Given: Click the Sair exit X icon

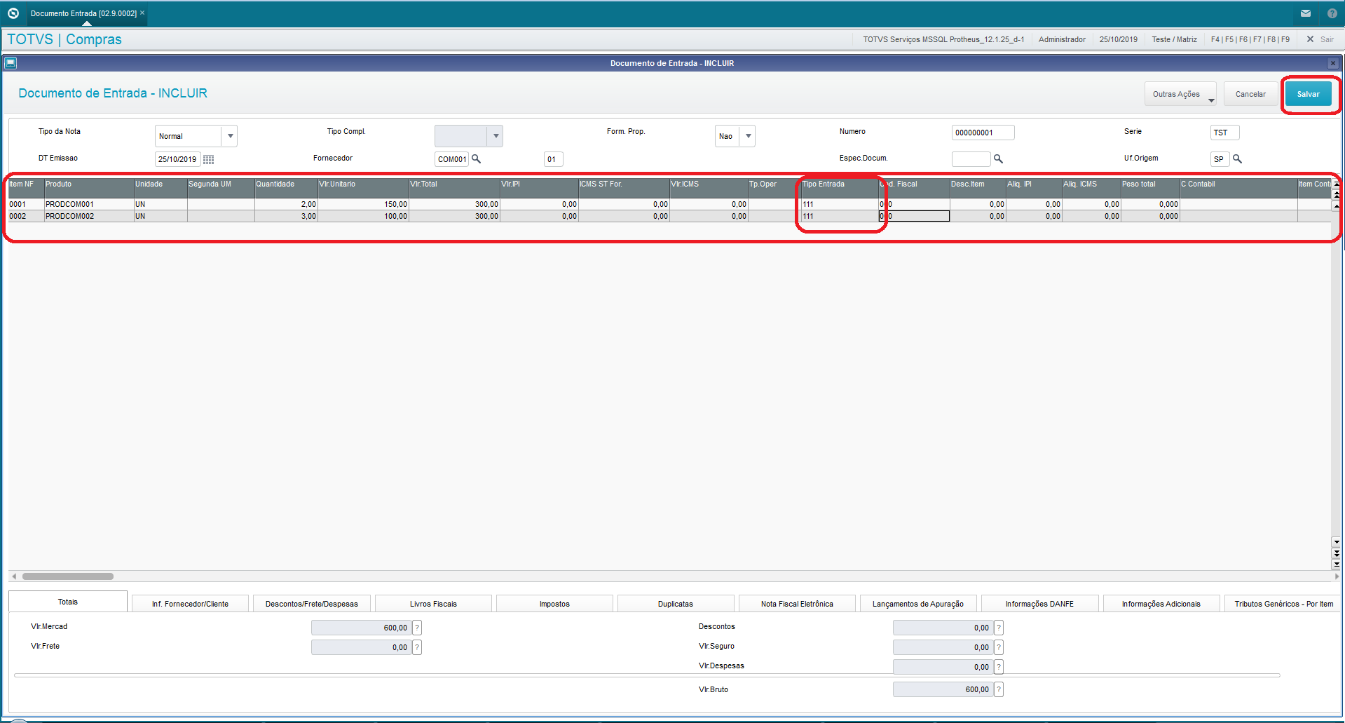Looking at the screenshot, I should point(1310,39).
